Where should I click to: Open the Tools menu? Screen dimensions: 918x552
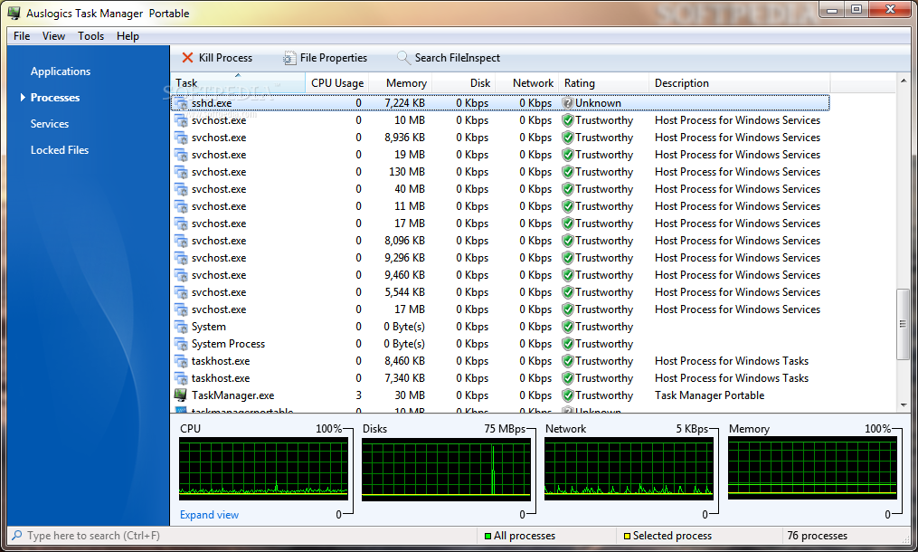(90, 36)
